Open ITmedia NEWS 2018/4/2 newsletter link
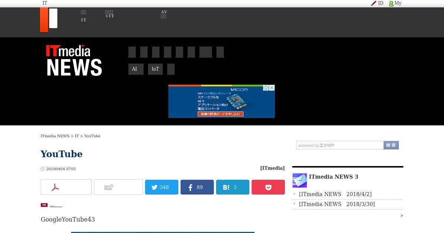This screenshot has width=444, height=233. [x=335, y=194]
